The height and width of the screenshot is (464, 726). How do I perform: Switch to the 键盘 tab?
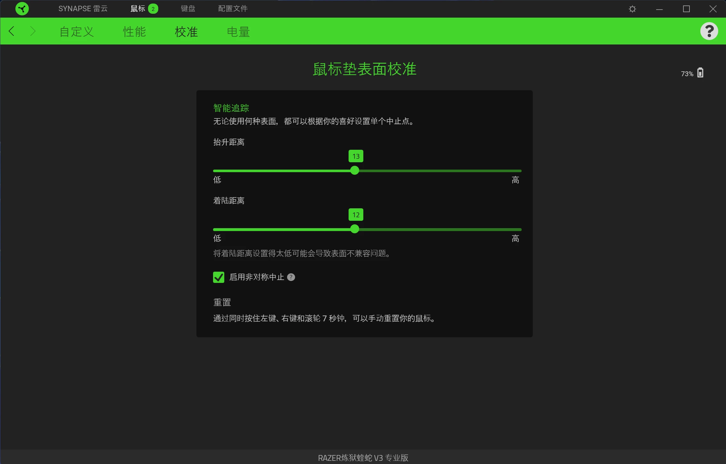pyautogui.click(x=187, y=9)
